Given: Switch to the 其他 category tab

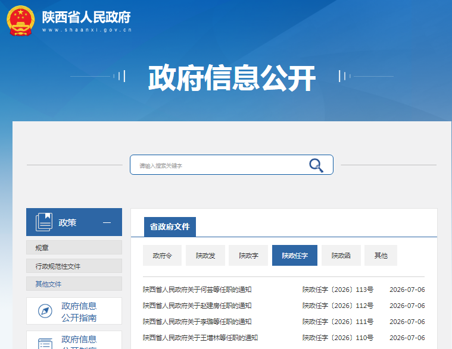Looking at the screenshot, I should point(381,255).
